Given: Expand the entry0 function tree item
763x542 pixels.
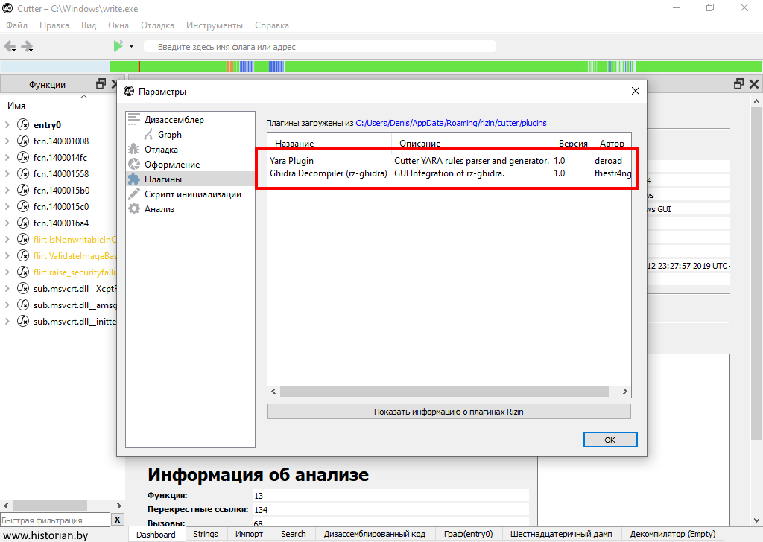Looking at the screenshot, I should (7, 125).
